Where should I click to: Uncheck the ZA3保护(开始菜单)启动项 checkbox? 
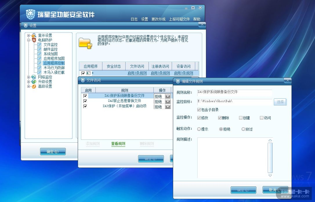point(85,106)
